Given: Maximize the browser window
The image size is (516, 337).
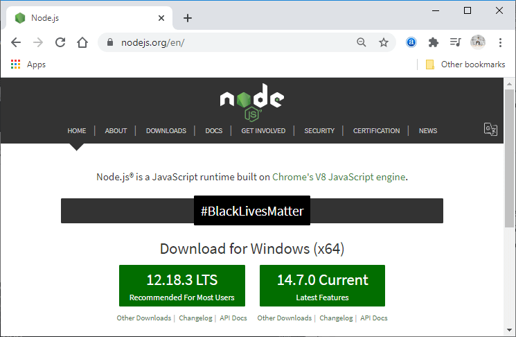Looking at the screenshot, I should click(x=468, y=10).
